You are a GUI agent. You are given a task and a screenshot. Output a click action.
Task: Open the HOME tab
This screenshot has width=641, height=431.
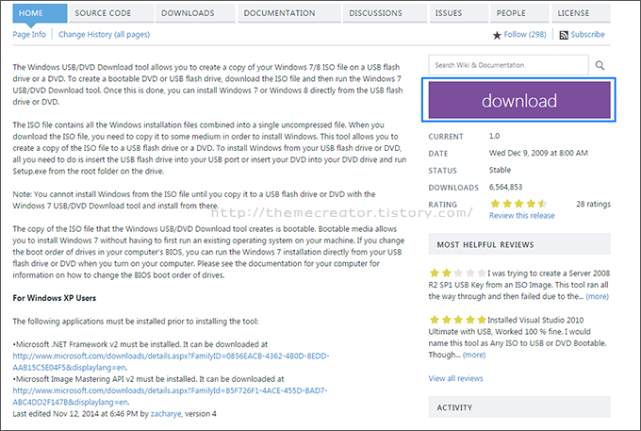coord(40,13)
